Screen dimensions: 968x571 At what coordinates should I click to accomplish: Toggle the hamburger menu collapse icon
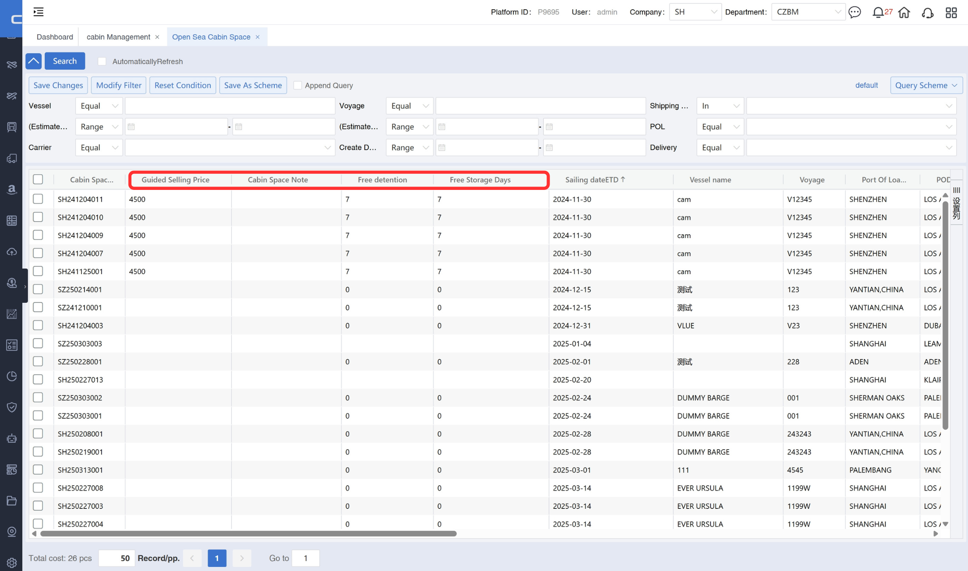[x=38, y=12]
